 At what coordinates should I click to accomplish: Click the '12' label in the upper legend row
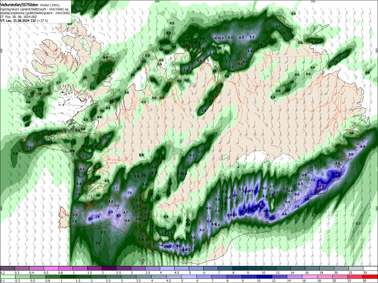pos(278,273)
